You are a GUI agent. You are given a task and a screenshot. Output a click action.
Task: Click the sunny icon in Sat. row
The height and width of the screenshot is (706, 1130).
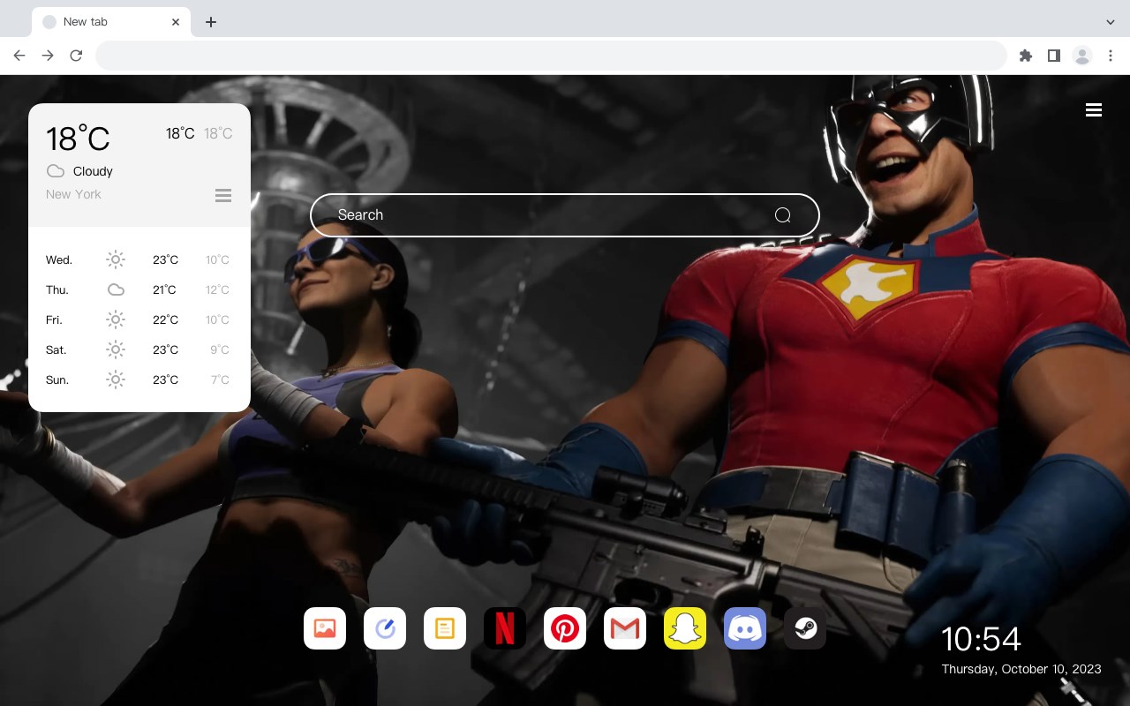tap(116, 349)
